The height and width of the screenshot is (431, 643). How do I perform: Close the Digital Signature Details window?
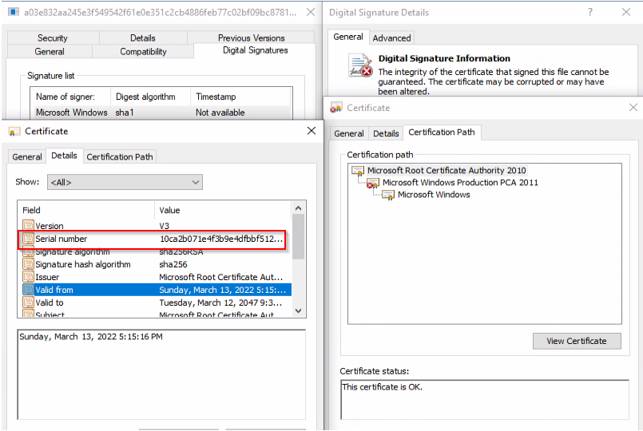point(625,12)
